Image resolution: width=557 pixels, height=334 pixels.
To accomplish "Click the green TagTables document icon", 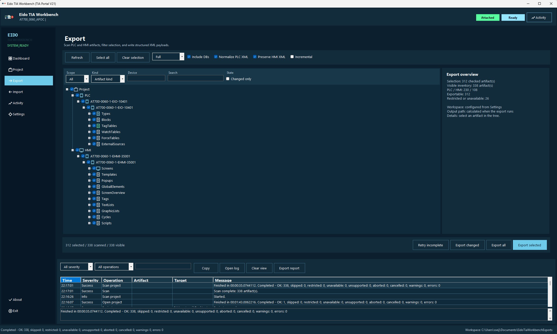I will [98, 126].
